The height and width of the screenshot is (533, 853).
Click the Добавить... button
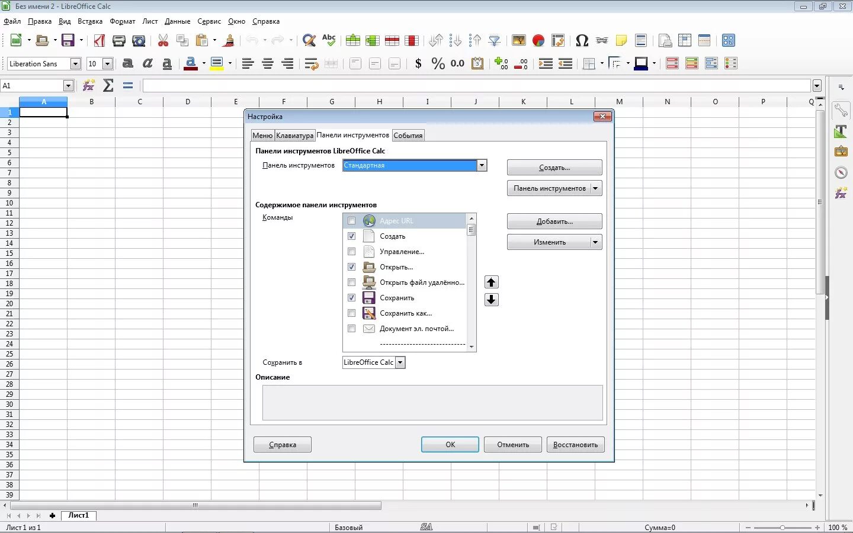click(x=554, y=221)
